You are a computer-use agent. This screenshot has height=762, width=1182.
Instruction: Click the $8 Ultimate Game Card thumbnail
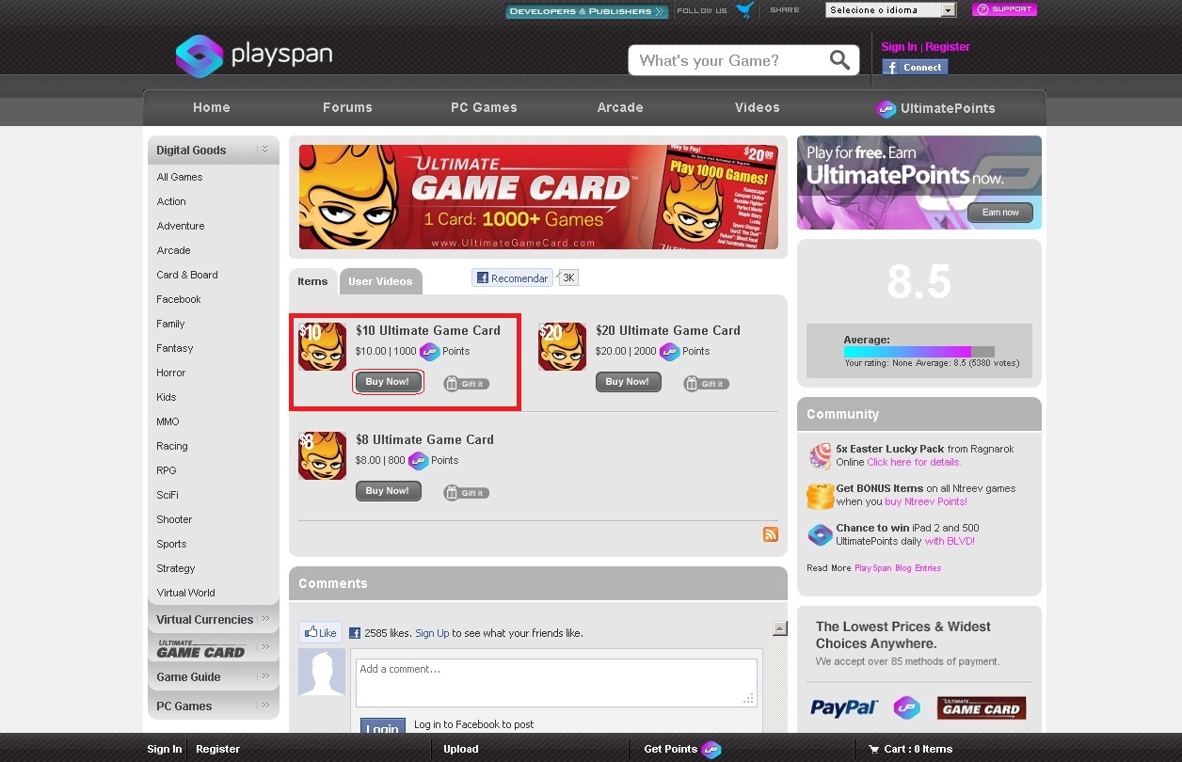[x=323, y=455]
